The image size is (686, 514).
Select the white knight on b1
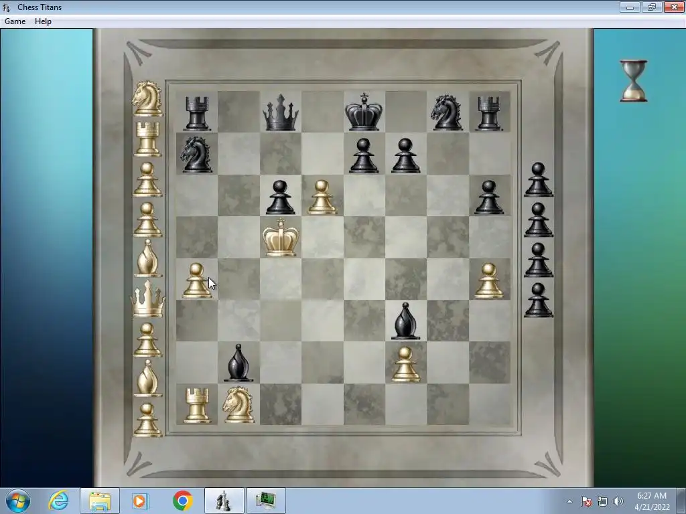click(239, 405)
